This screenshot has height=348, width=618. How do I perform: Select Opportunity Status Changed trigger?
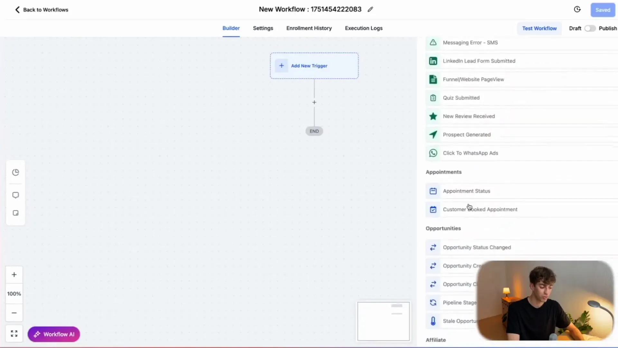pos(522,247)
